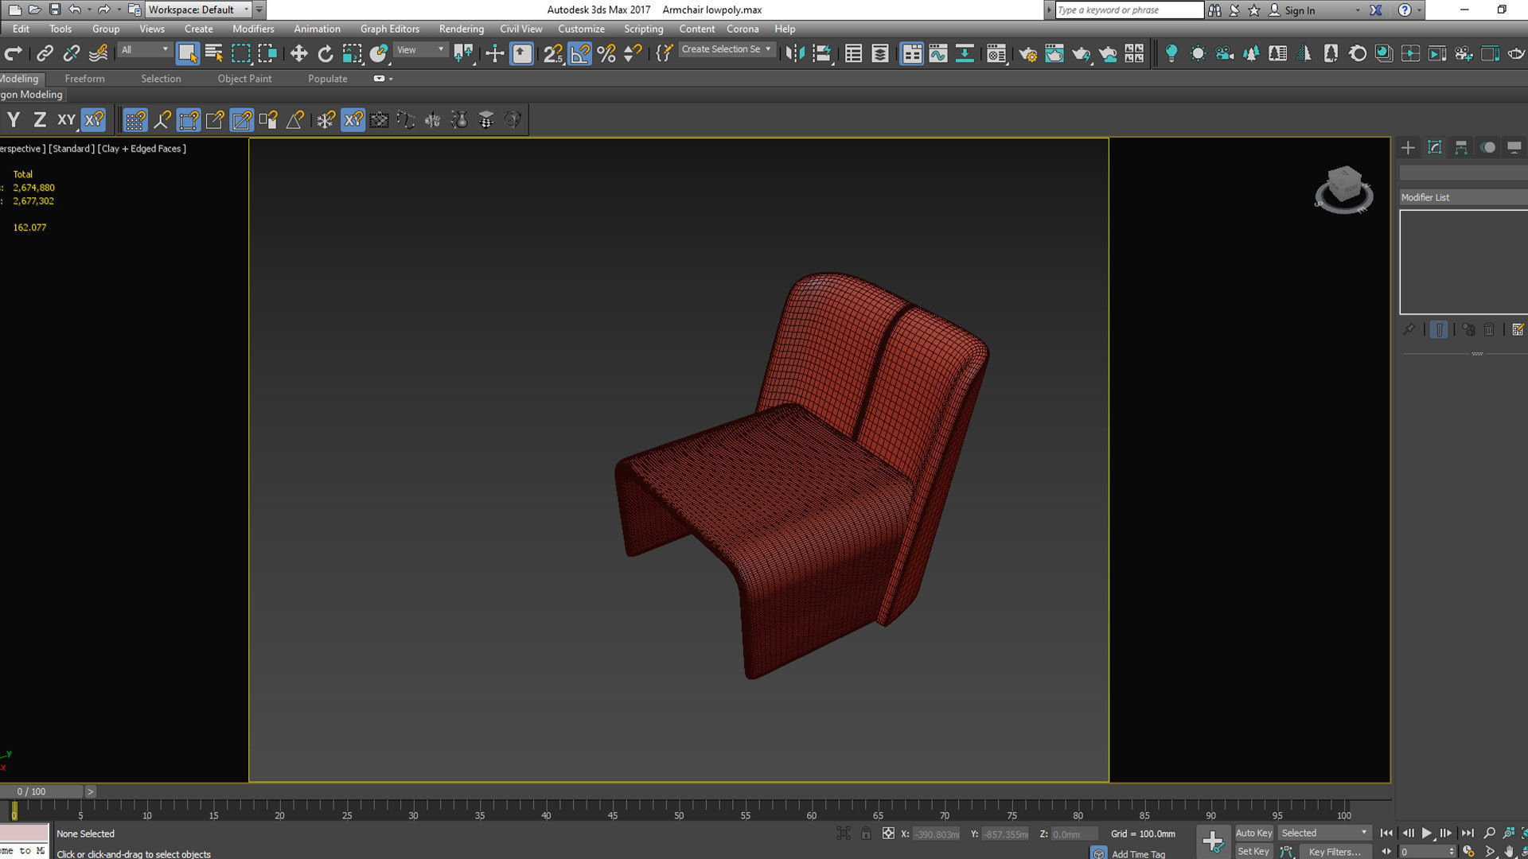Screen dimensions: 1528x859
Task: Click Edit Named Selection Sets icon
Action: 664,53
